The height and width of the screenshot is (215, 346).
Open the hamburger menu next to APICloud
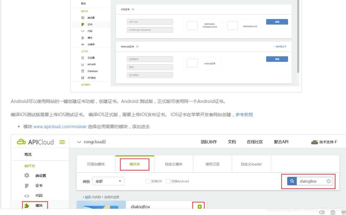click(x=62, y=142)
